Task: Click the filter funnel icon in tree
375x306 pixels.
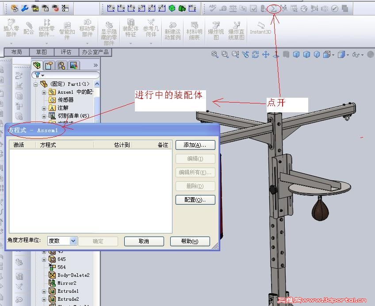Action: pos(37,75)
